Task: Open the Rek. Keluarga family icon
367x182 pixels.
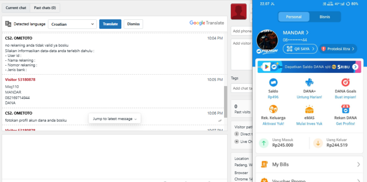Action: point(273,109)
